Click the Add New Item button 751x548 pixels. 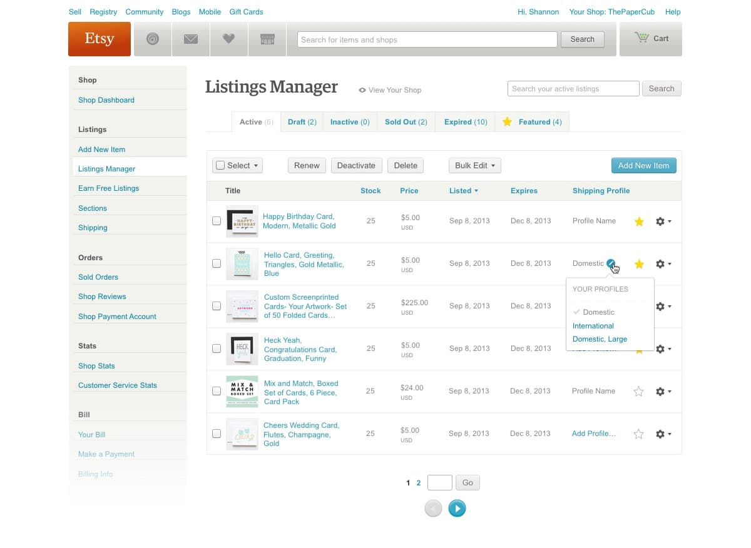[643, 165]
